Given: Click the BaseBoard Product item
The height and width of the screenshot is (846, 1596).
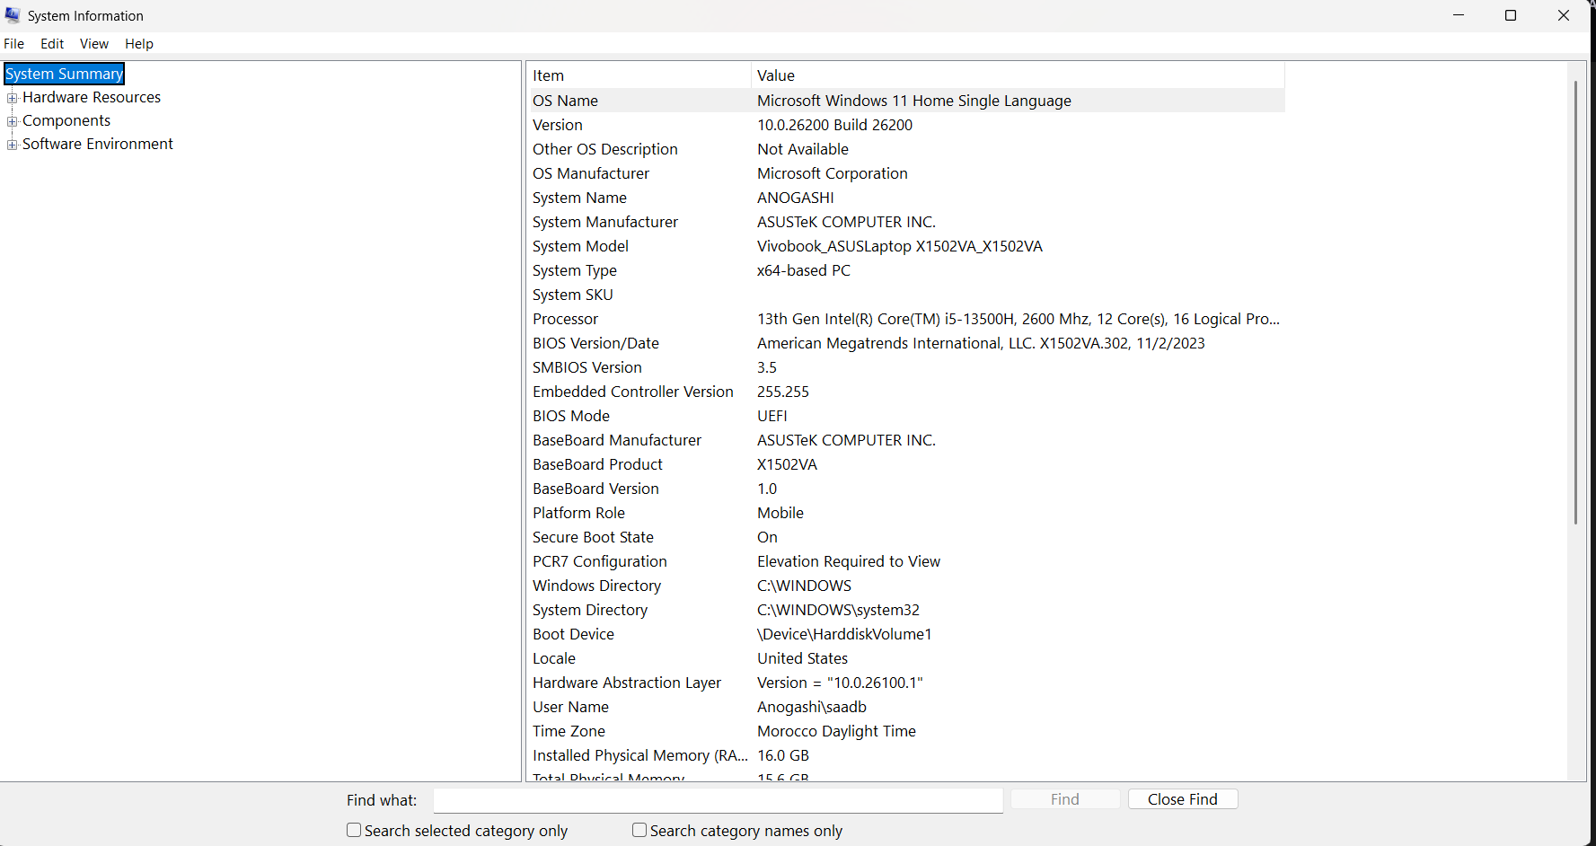Looking at the screenshot, I should coord(597,464).
